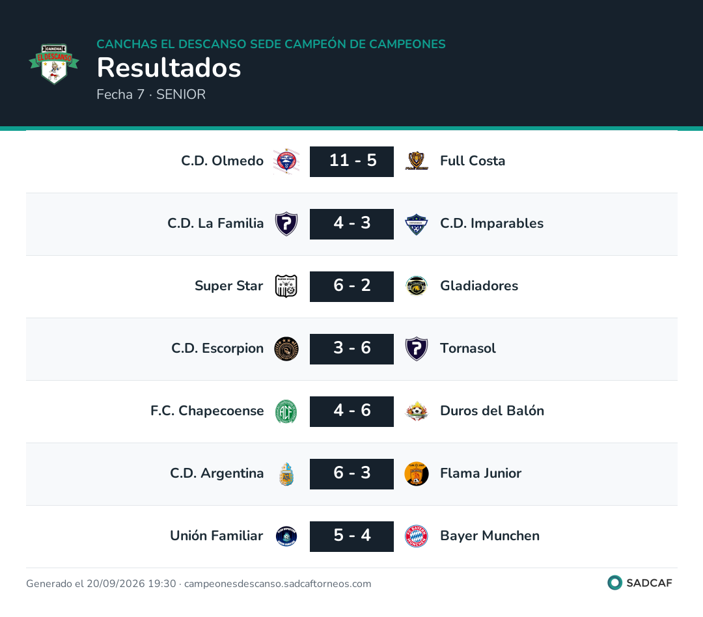Click the C.D. Escorpion black crest
703x617 pixels.
pos(286,349)
